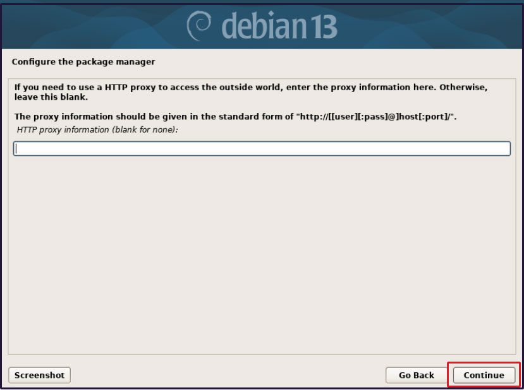Screen dimensions: 524x390
Task: Click the Debian swirl logo
Action: (x=198, y=26)
